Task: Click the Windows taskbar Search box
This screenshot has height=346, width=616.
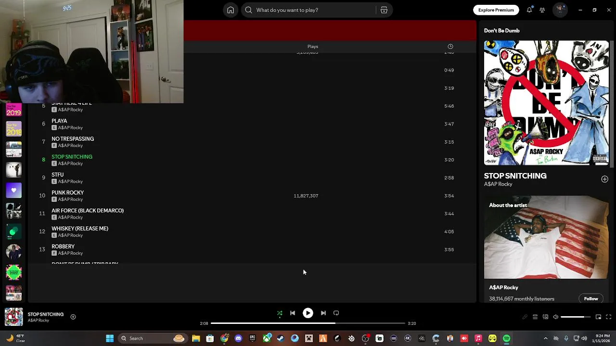Action: coord(153,338)
